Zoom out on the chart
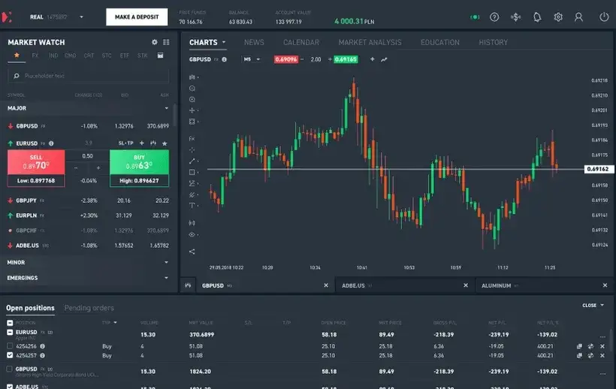 [192, 88]
